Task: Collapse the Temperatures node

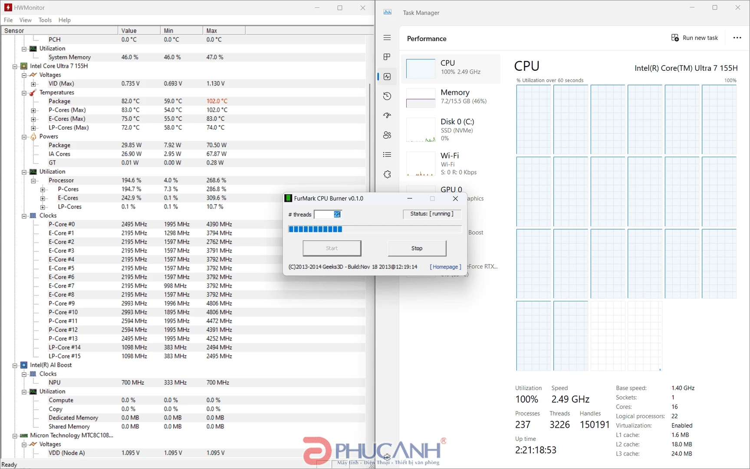Action: 24,93
